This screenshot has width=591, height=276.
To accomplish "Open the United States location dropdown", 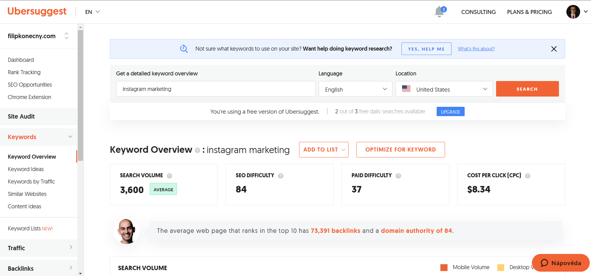I will pyautogui.click(x=444, y=89).
